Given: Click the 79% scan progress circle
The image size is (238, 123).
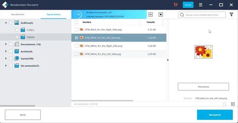Looking at the screenshot, I should pos(78,15).
